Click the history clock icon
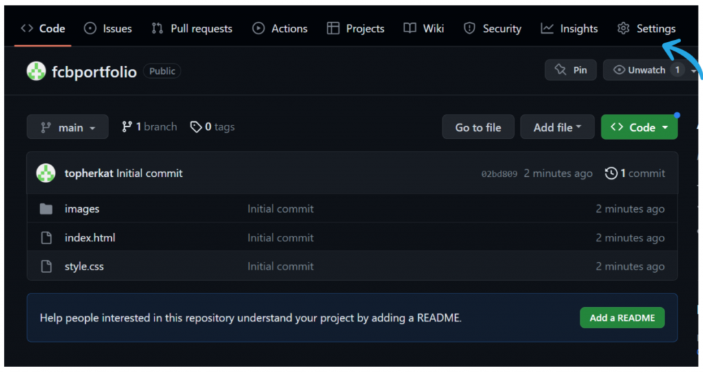Screen dimensions: 703x373 (x=611, y=173)
